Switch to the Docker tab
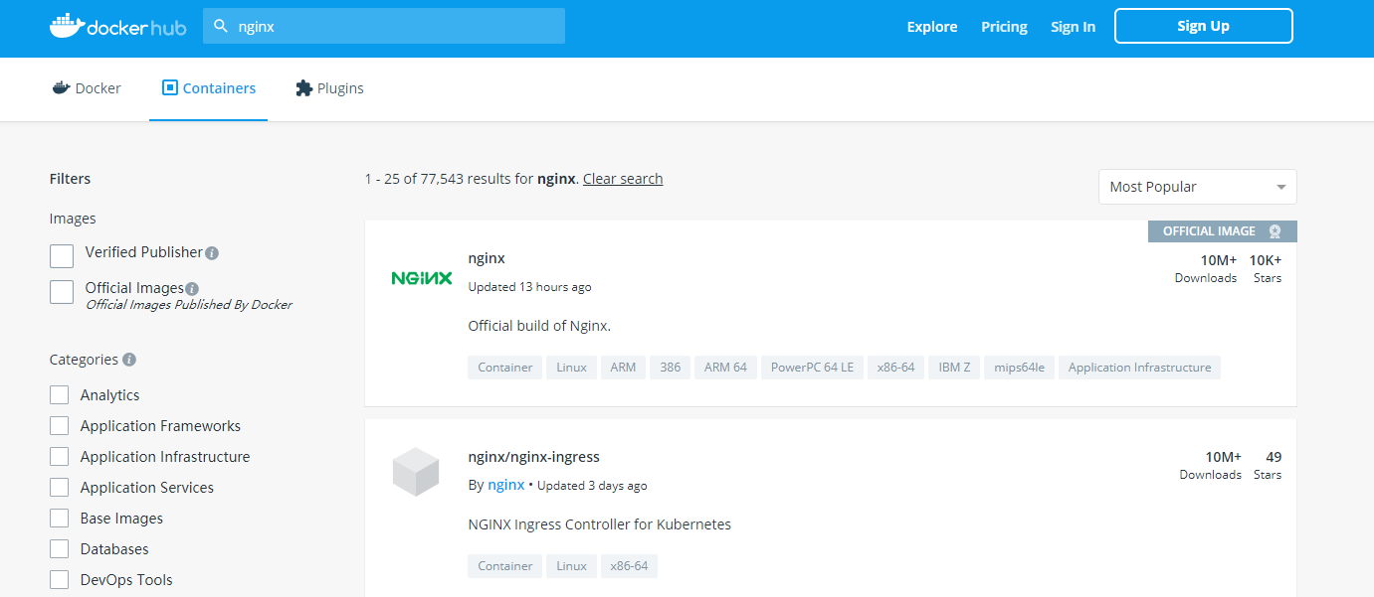Screen dimensions: 1374x597 tap(87, 88)
